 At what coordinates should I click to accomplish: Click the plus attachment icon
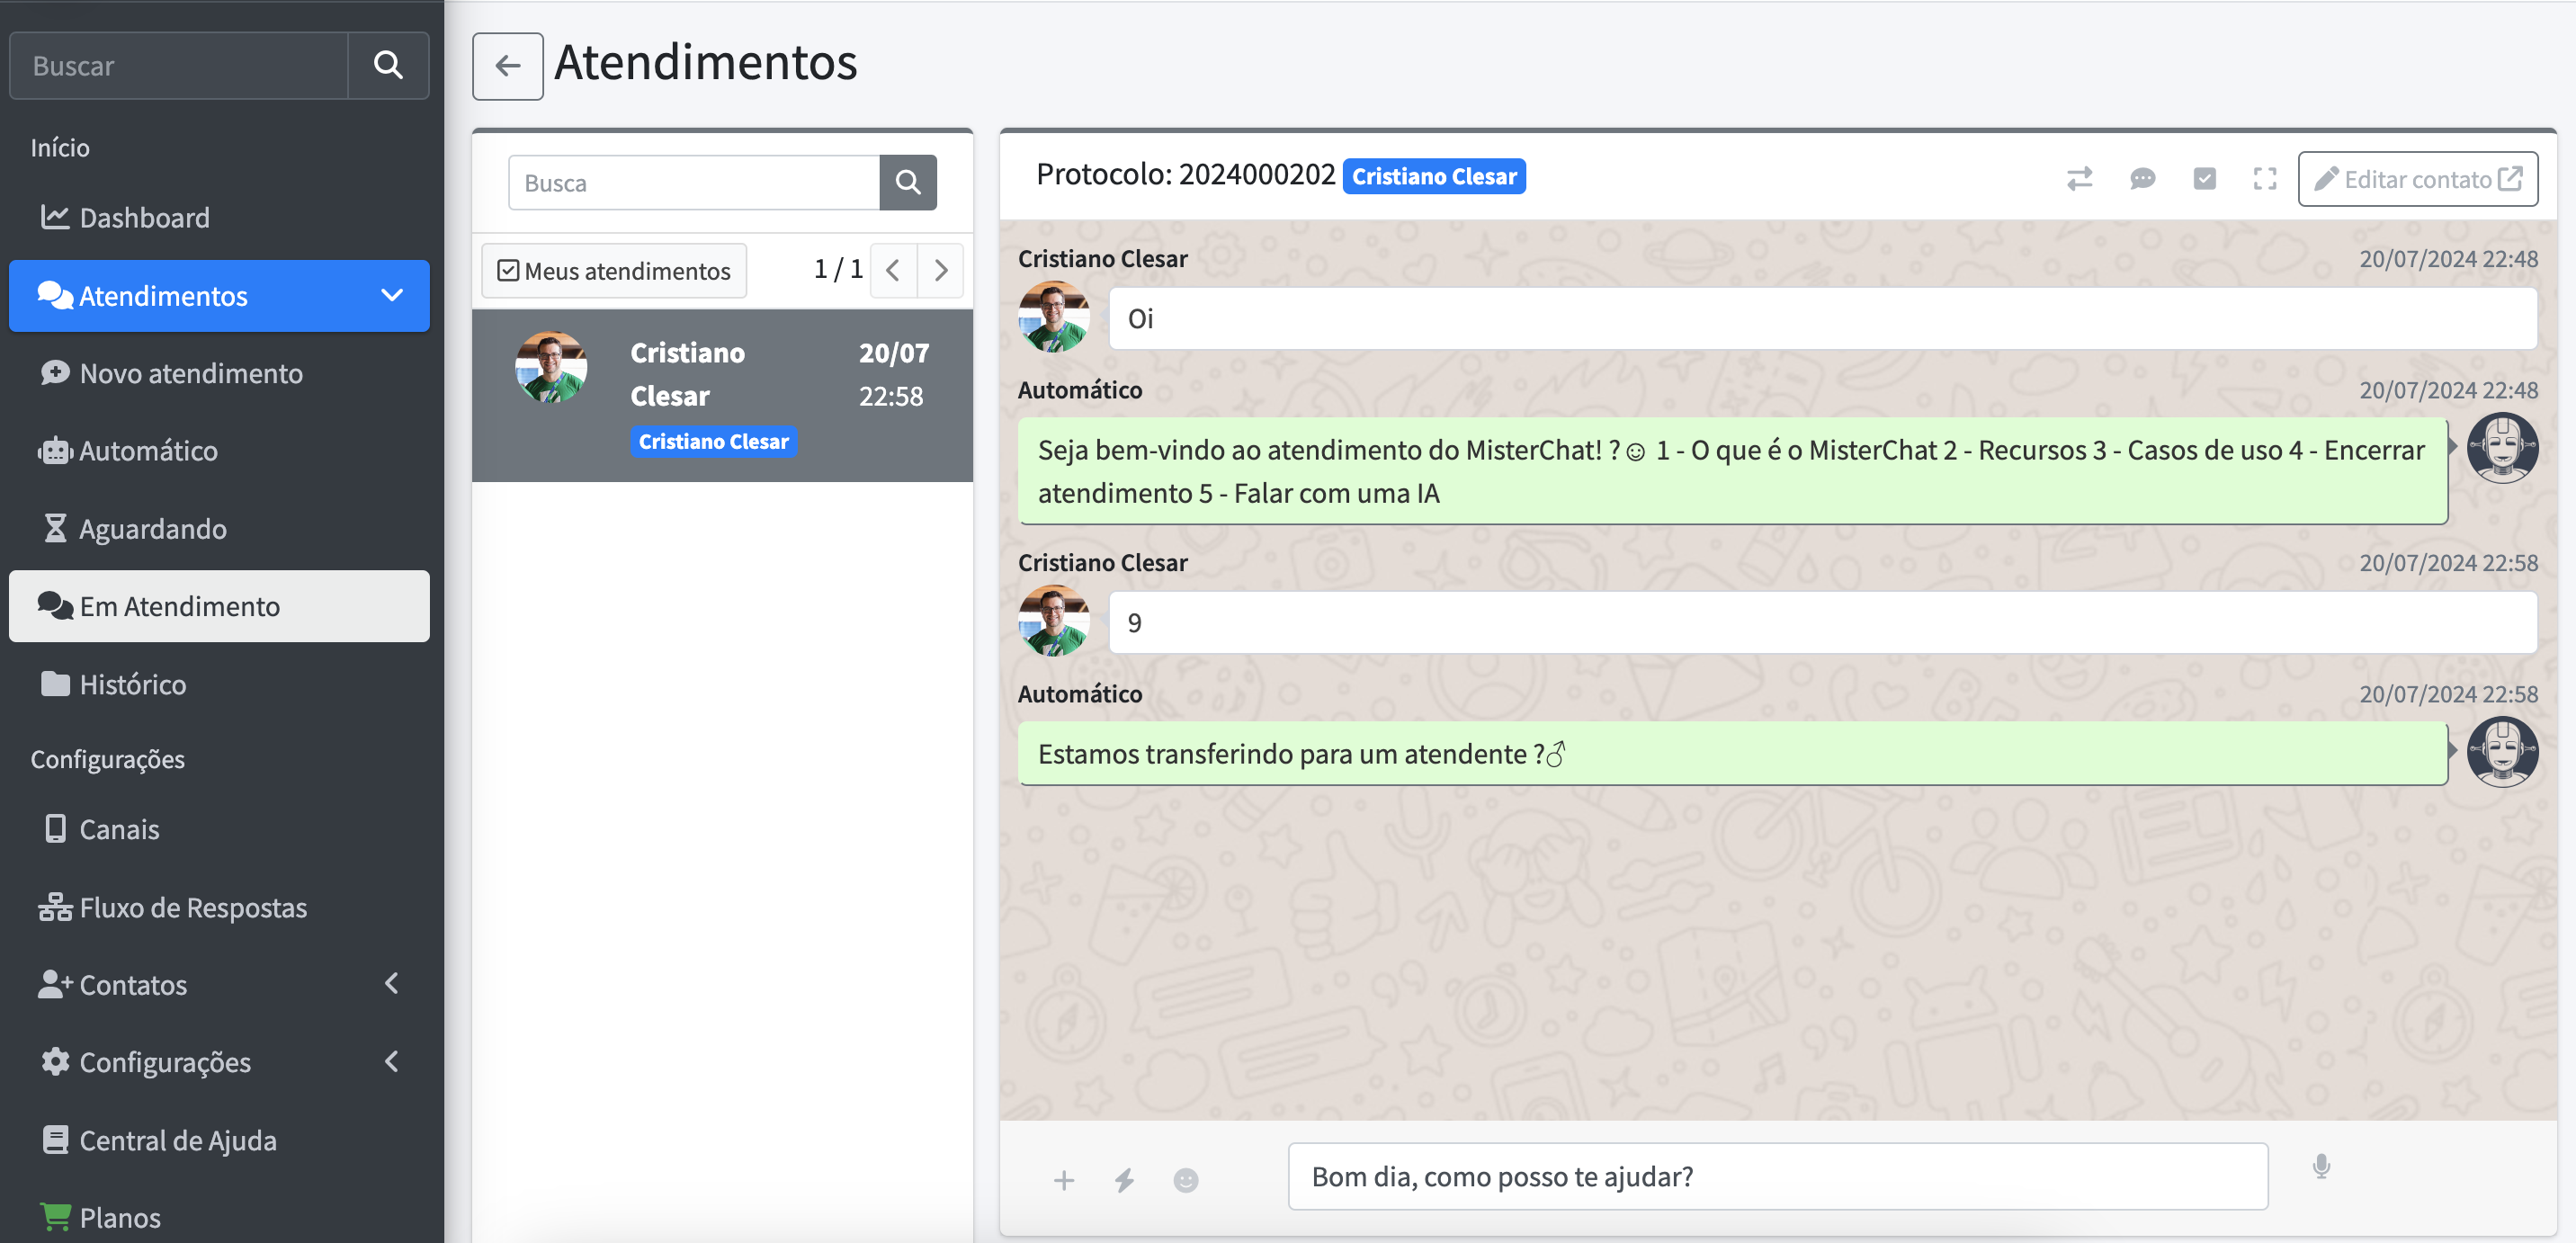pos(1063,1180)
